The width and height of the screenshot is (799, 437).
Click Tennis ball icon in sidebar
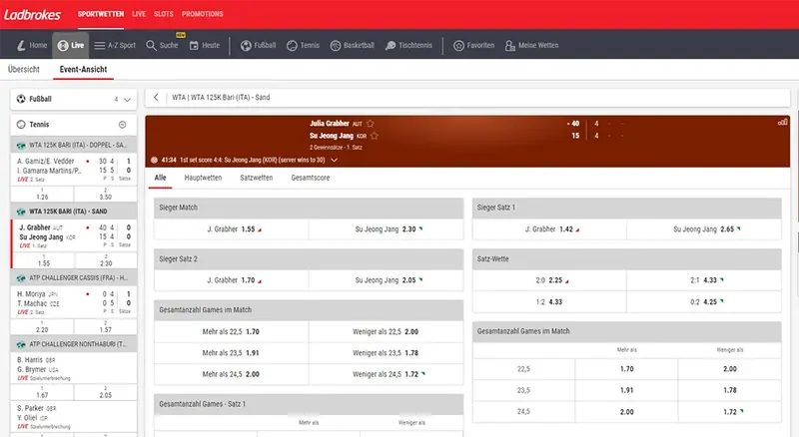click(21, 125)
